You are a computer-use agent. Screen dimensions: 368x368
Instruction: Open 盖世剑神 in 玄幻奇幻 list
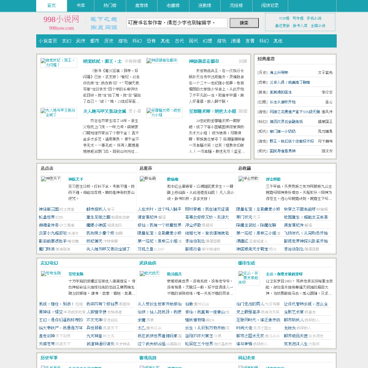pyautogui.click(x=47, y=336)
